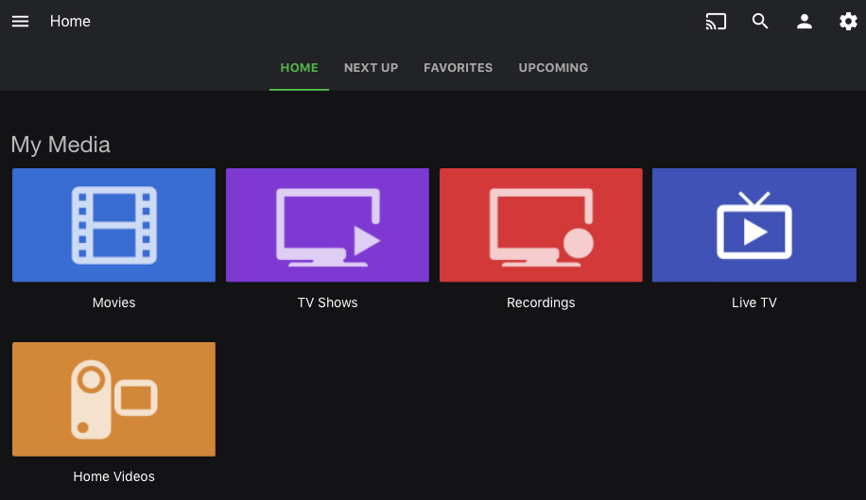Viewport: 866px width, 500px height.
Task: Click the Live TV label text
Action: pyautogui.click(x=754, y=302)
